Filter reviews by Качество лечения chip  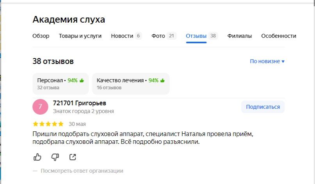tap(130, 83)
